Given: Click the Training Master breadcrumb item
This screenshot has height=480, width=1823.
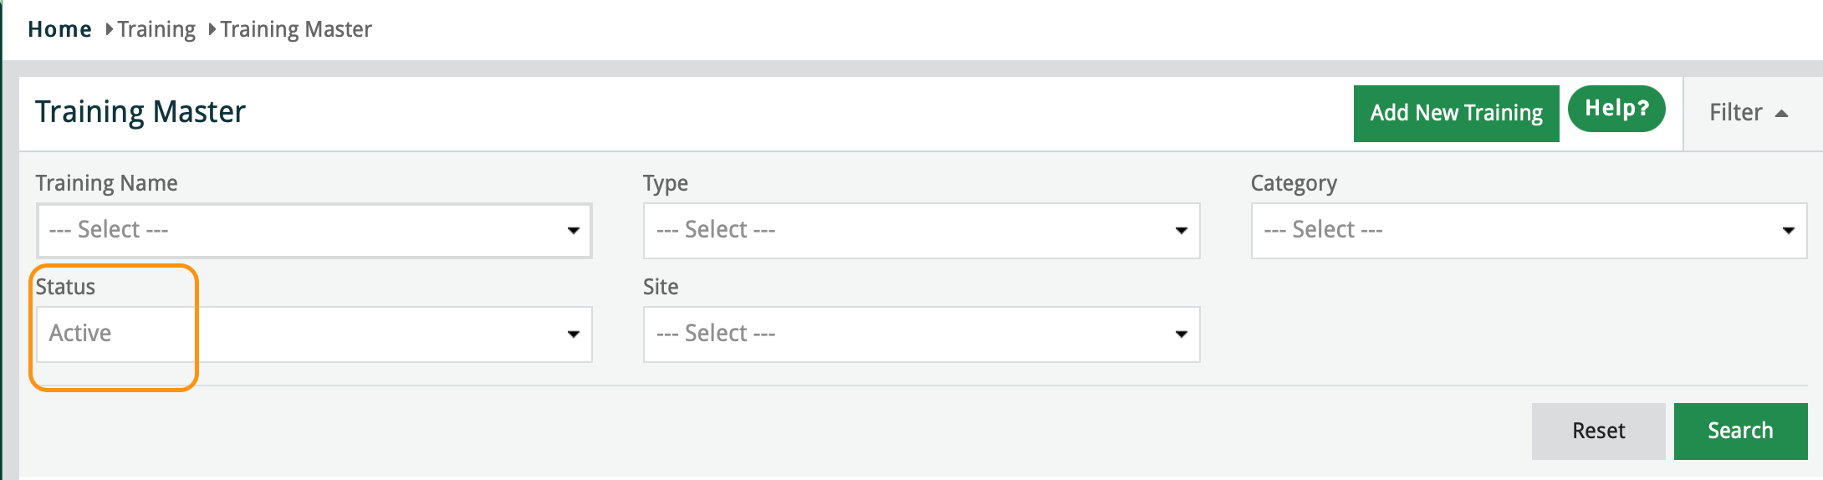Looking at the screenshot, I should (296, 29).
